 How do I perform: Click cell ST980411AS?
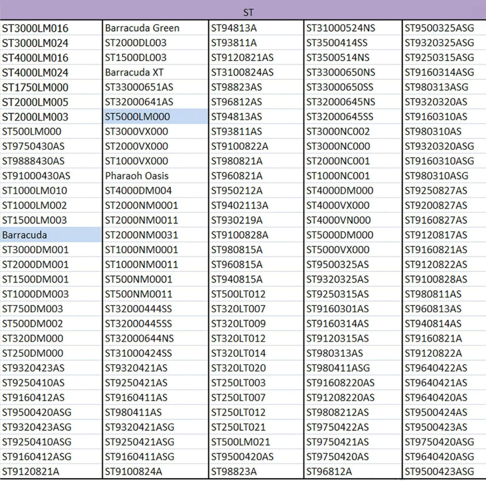point(156,412)
